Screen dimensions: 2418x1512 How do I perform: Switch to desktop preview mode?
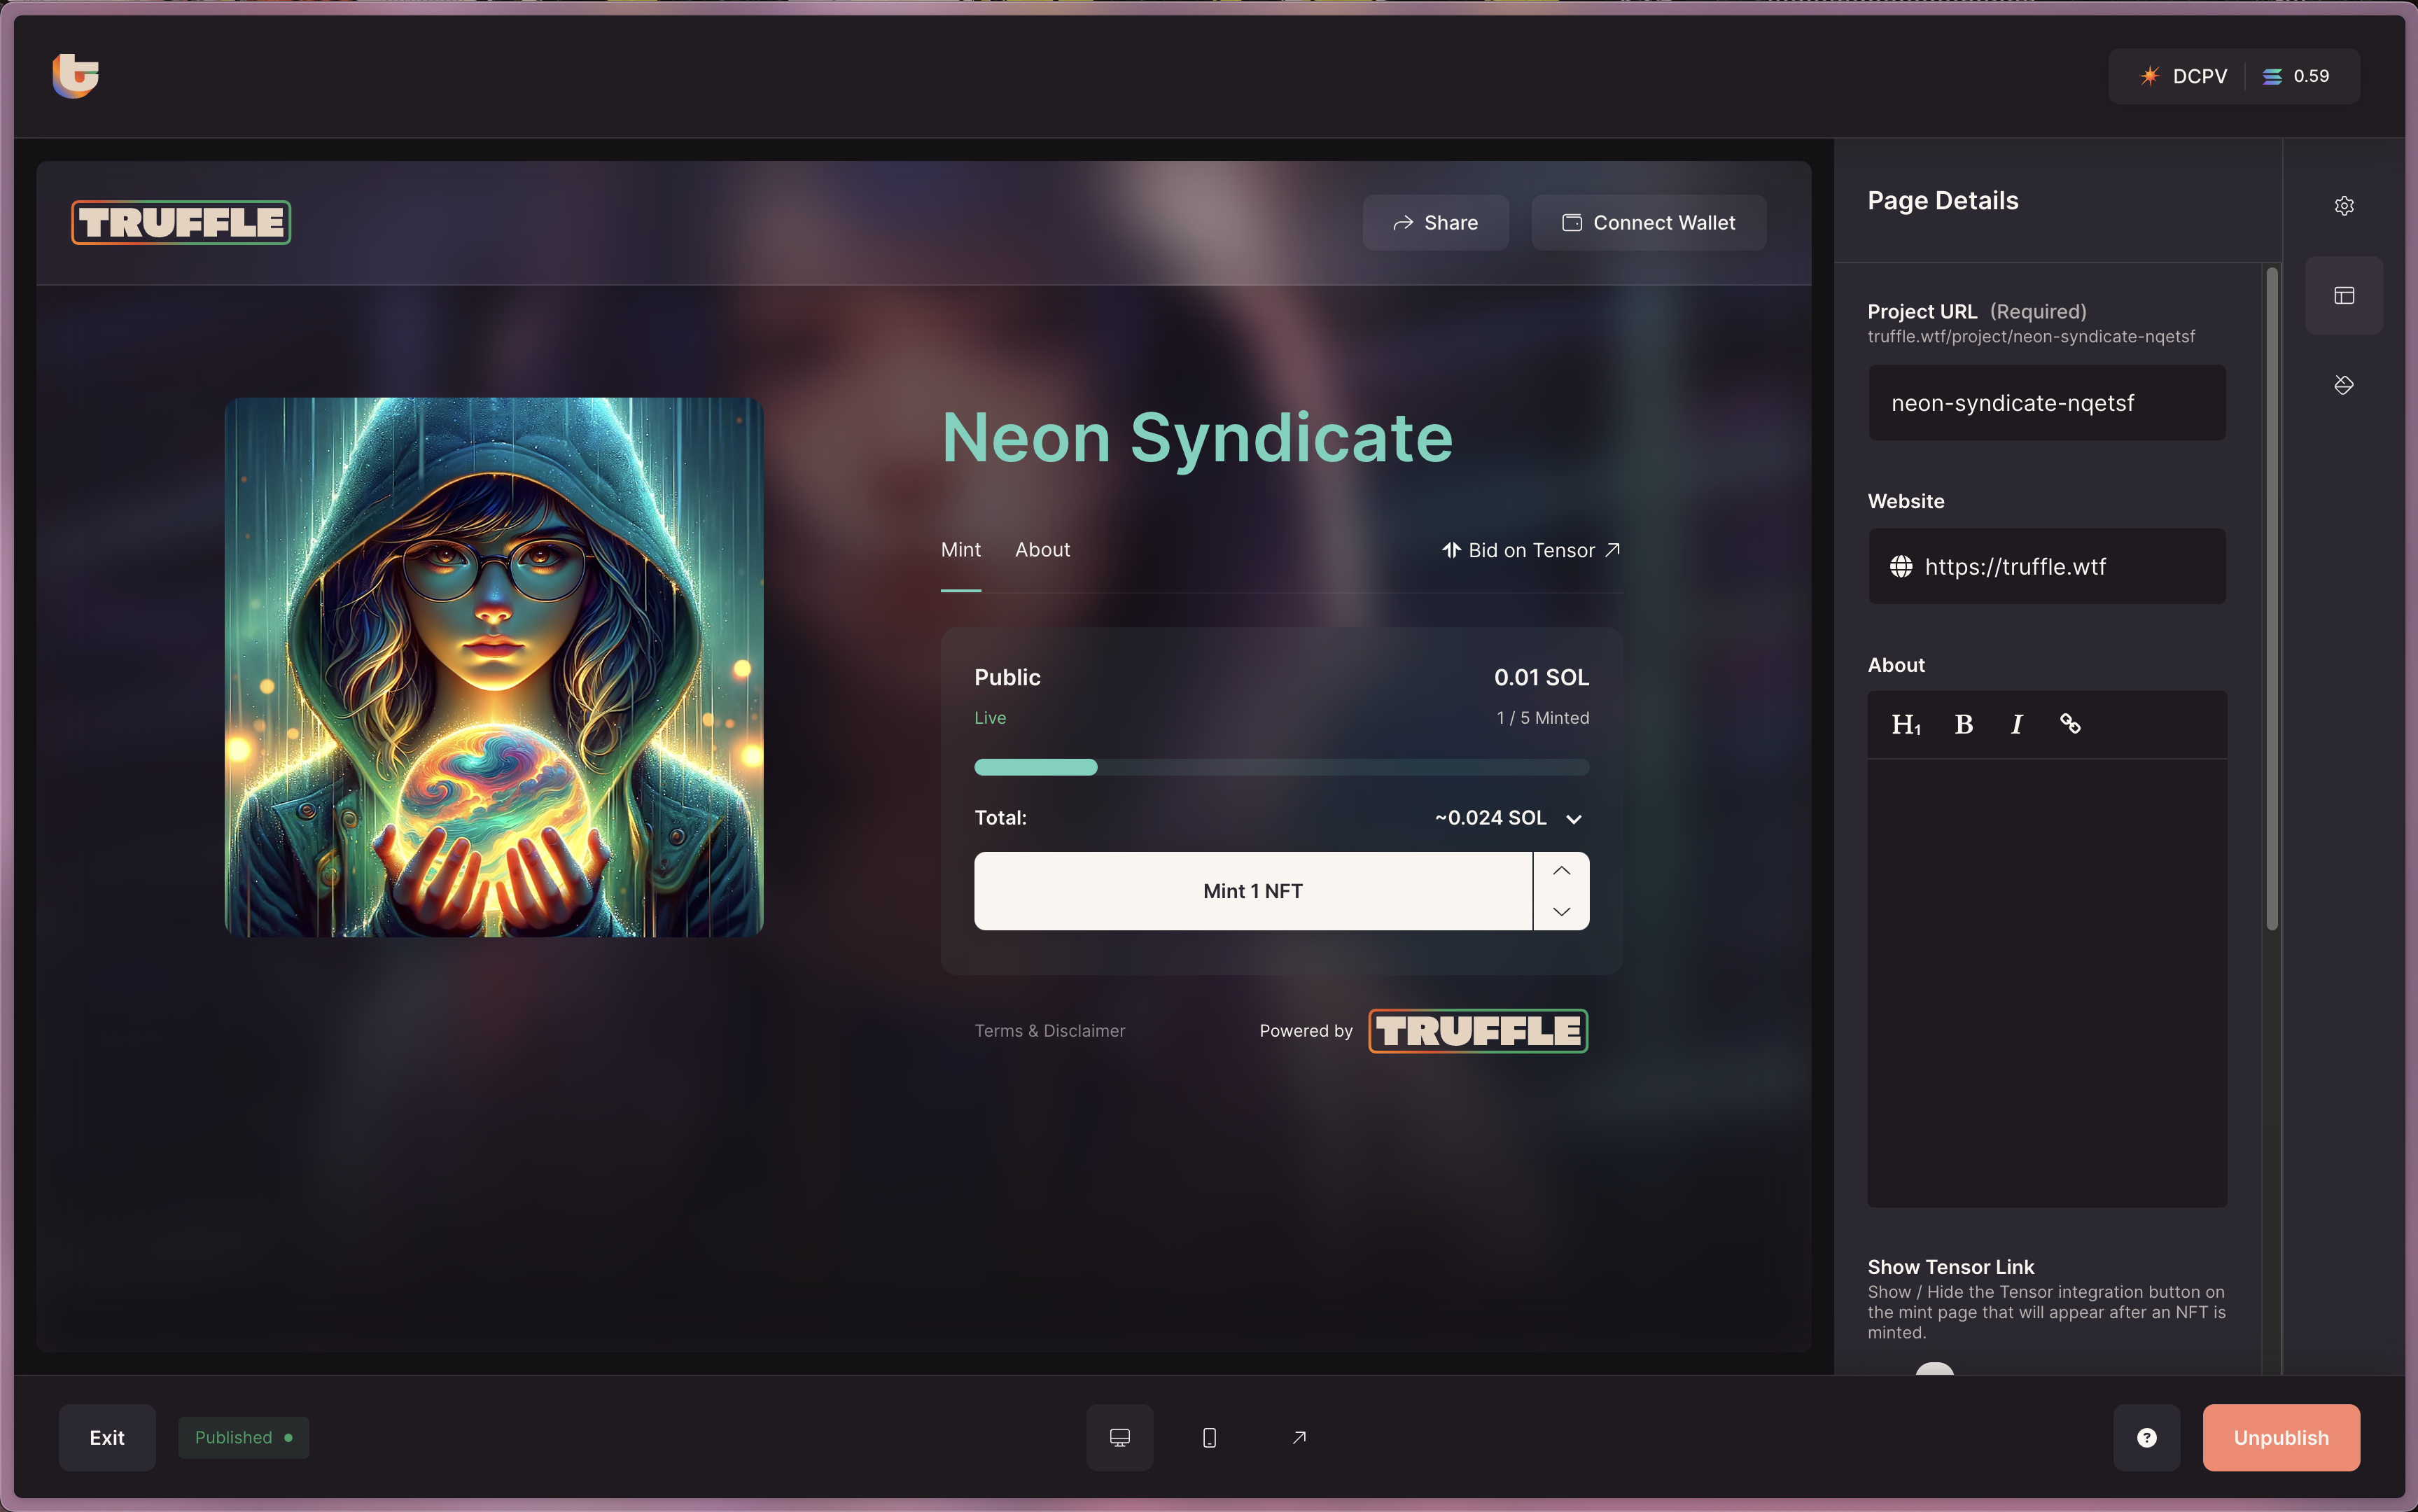(1119, 1437)
